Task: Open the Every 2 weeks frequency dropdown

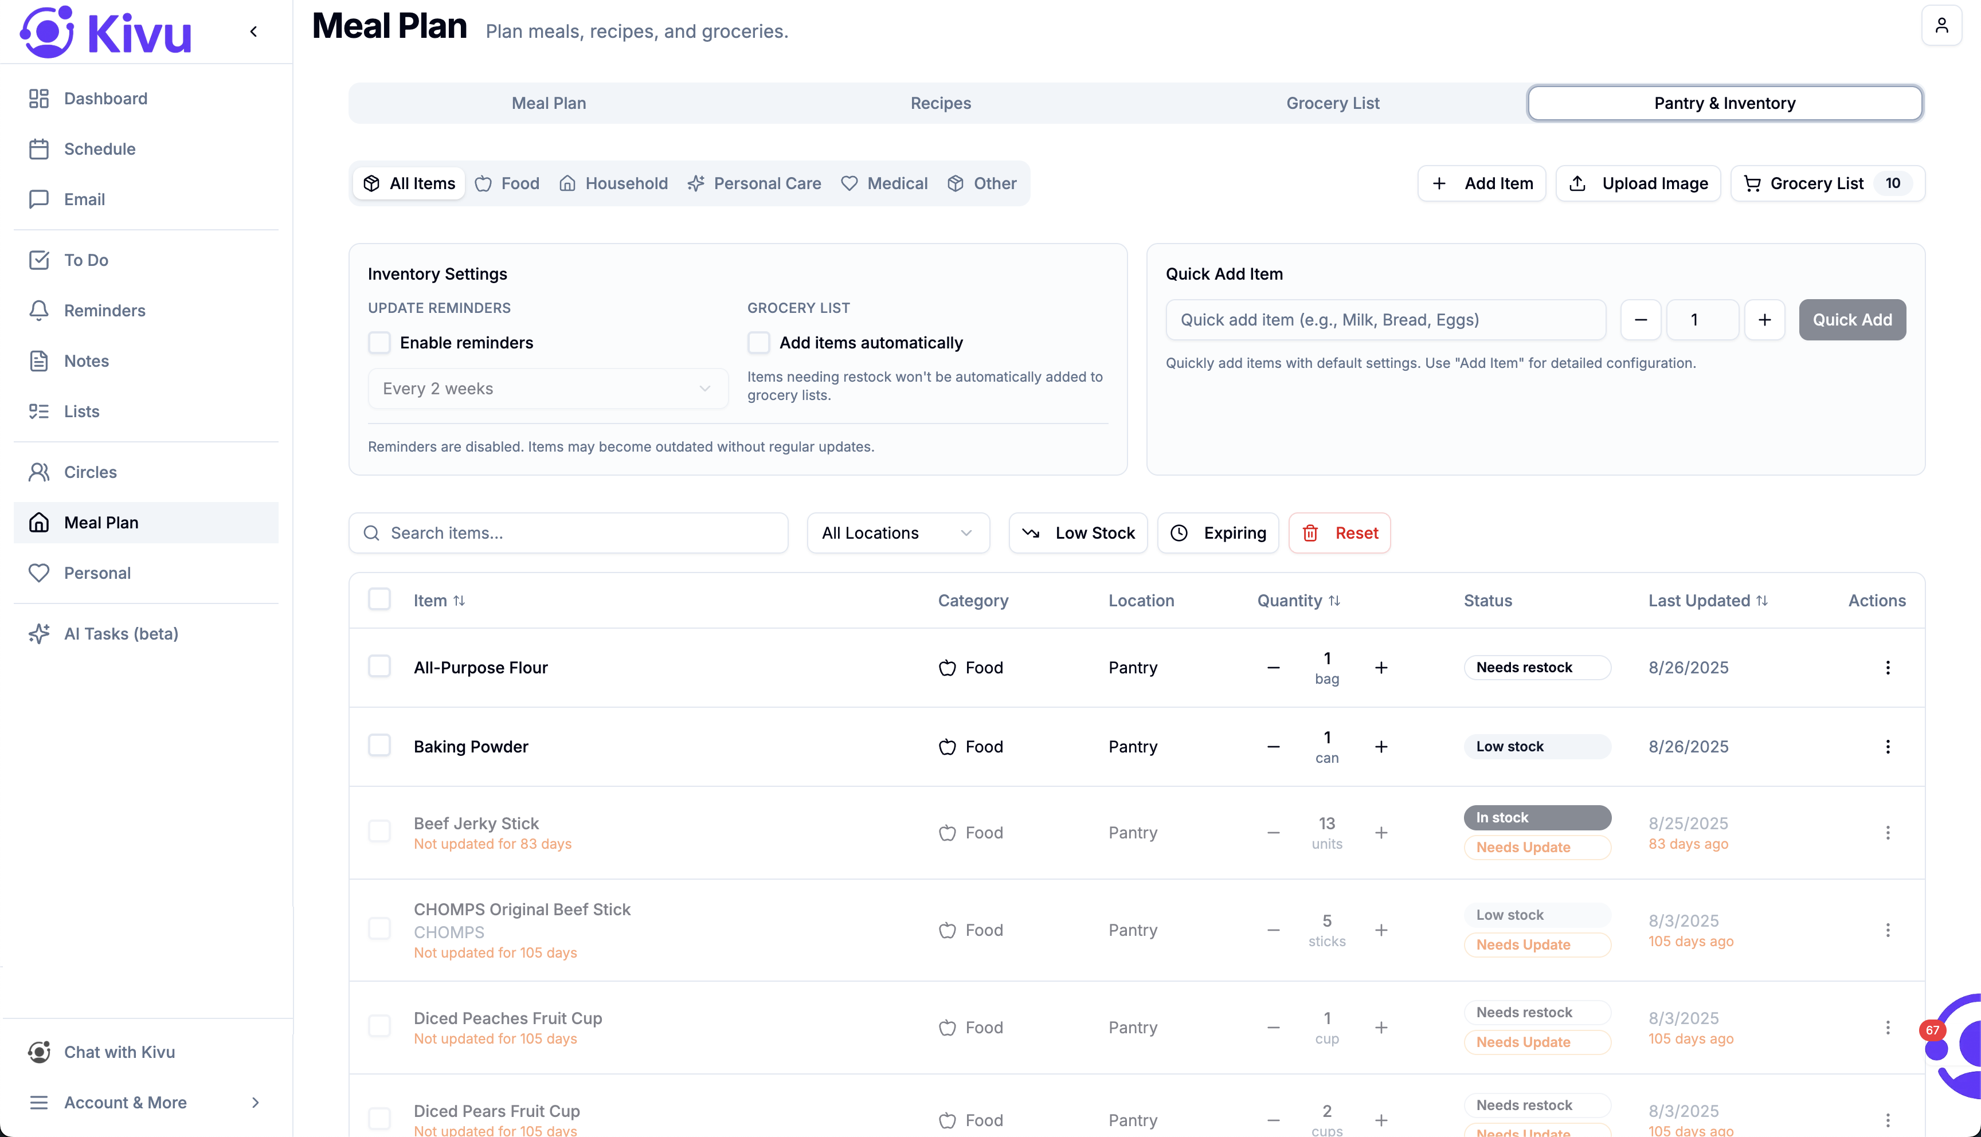Action: tap(547, 389)
